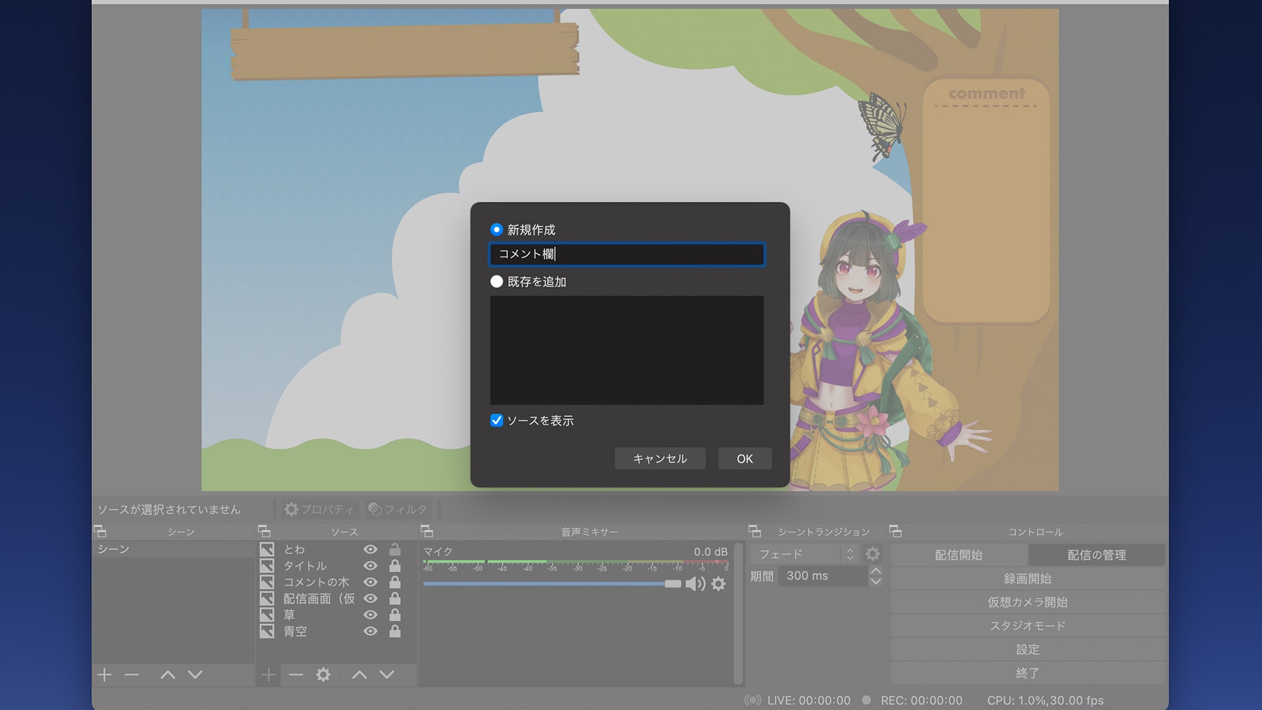Screen dimensions: 1262x710
Task: Select the 既存を追加 radio button
Action: click(496, 281)
